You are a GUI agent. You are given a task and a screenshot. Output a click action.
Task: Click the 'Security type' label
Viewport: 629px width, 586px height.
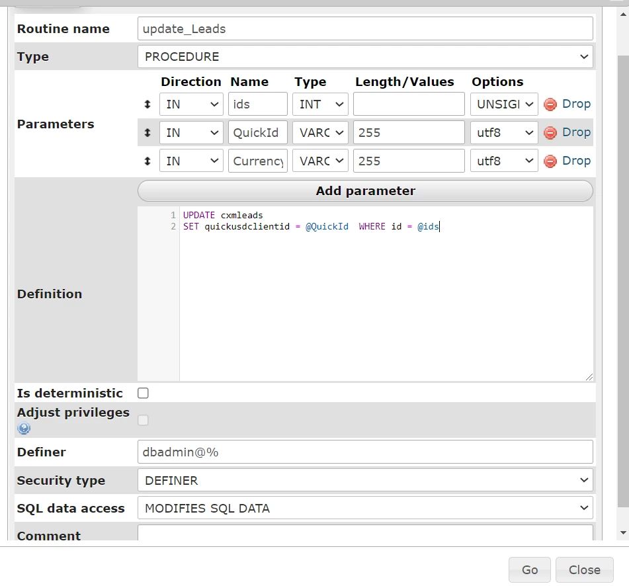click(x=61, y=481)
